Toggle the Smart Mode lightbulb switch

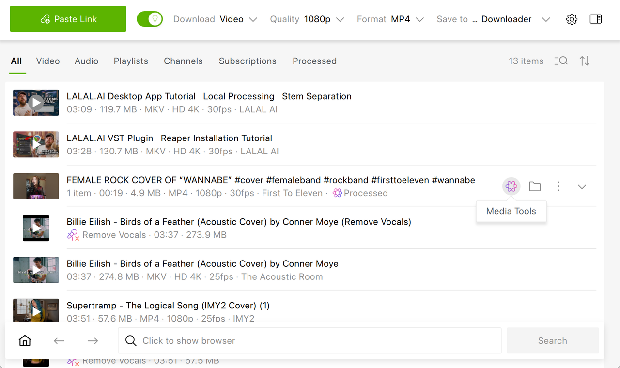[x=150, y=19]
